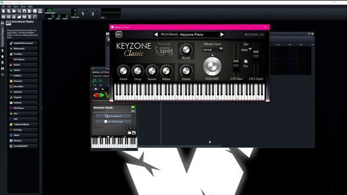This screenshot has width=347, height=195.
Task: Open the View menu
Action: coord(16,6)
